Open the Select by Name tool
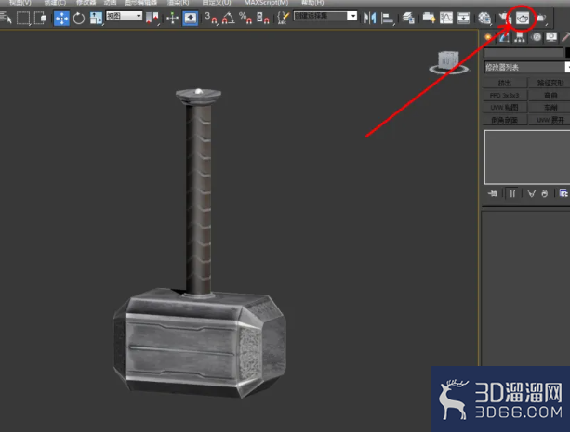 (6, 18)
